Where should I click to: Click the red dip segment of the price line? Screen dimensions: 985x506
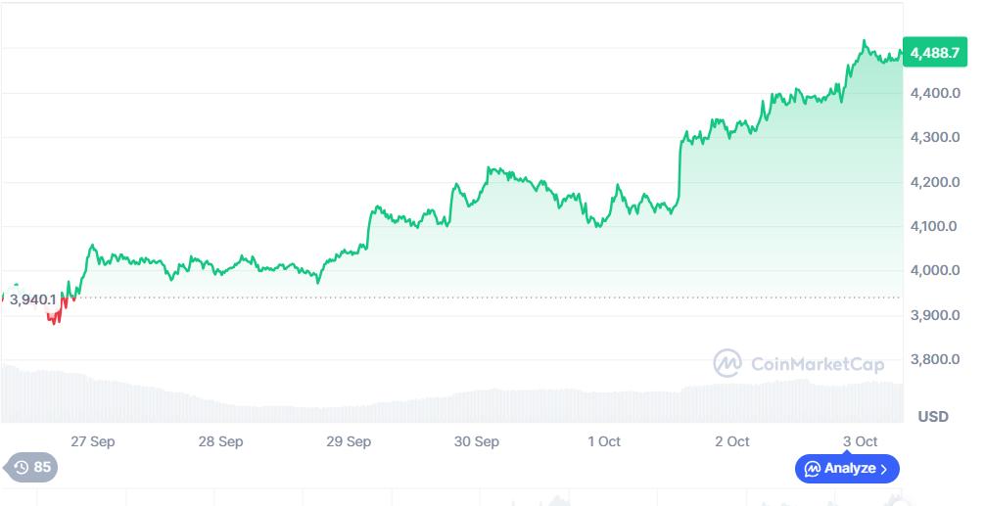click(56, 312)
